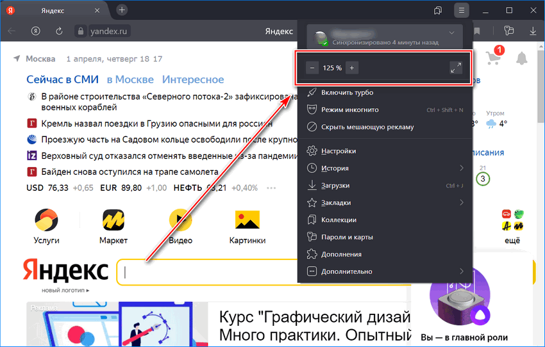Increase zoom with the plus button

pyautogui.click(x=352, y=68)
